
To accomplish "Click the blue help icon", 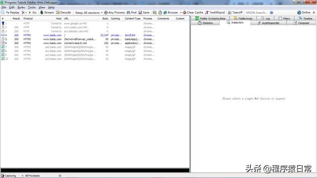I will [271, 12].
